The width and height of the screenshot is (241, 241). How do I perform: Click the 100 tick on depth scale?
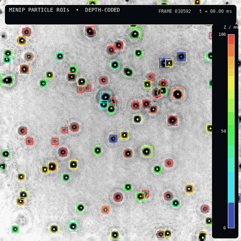click(x=222, y=34)
